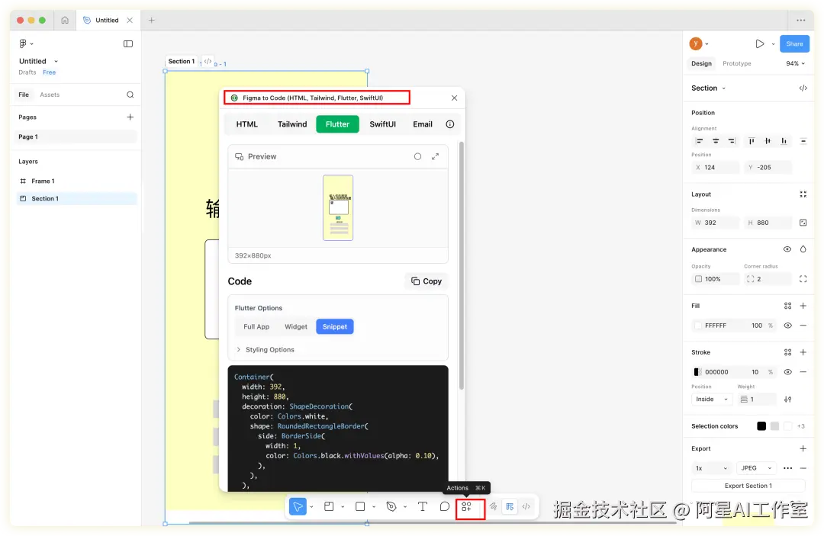Switch to Dev Mode code icon in toolbar
824x536 pixels.
coord(526,506)
